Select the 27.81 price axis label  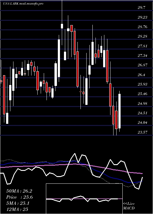pyautogui.click(x=142, y=46)
